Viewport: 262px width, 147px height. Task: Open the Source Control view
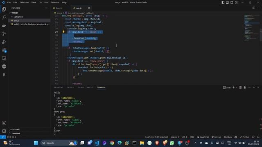(x=4, y=33)
